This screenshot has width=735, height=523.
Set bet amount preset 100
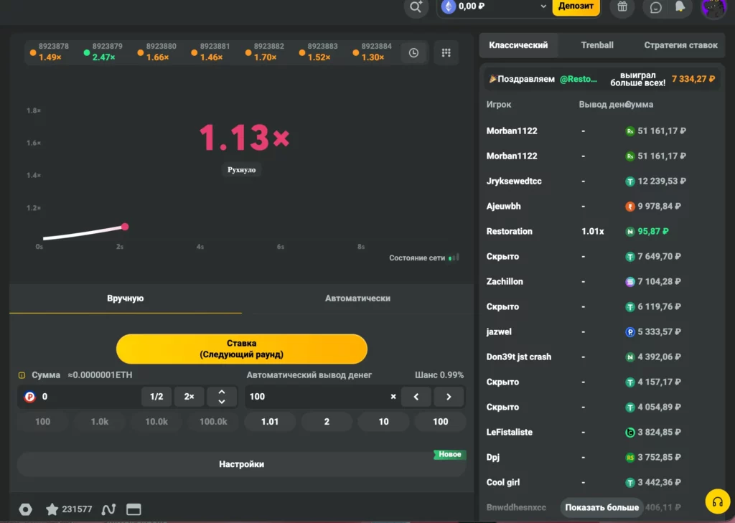click(42, 421)
